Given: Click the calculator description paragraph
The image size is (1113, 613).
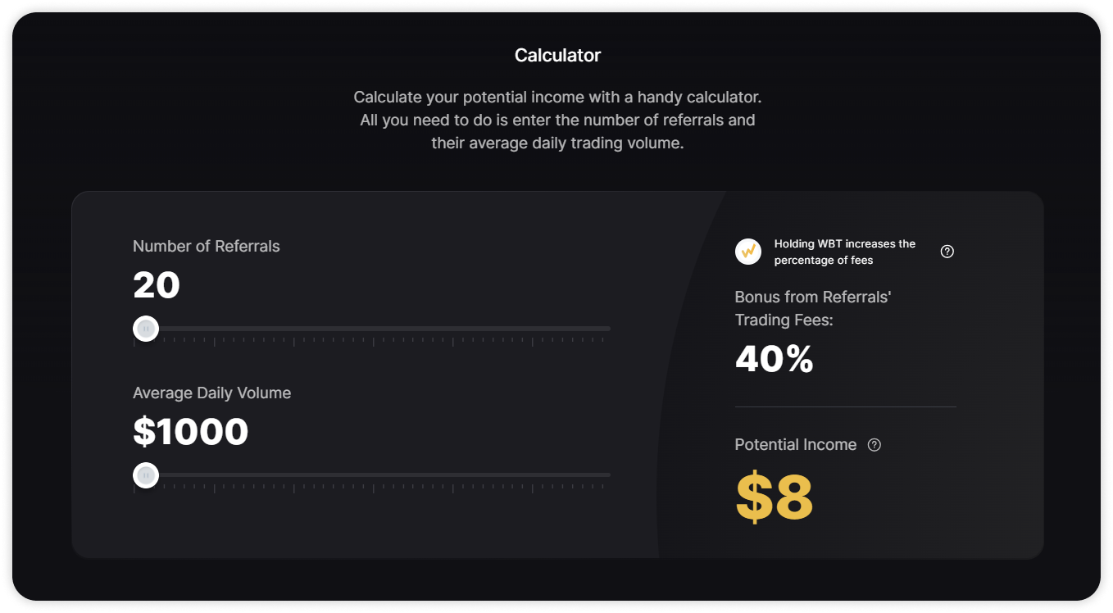Looking at the screenshot, I should pos(557,120).
